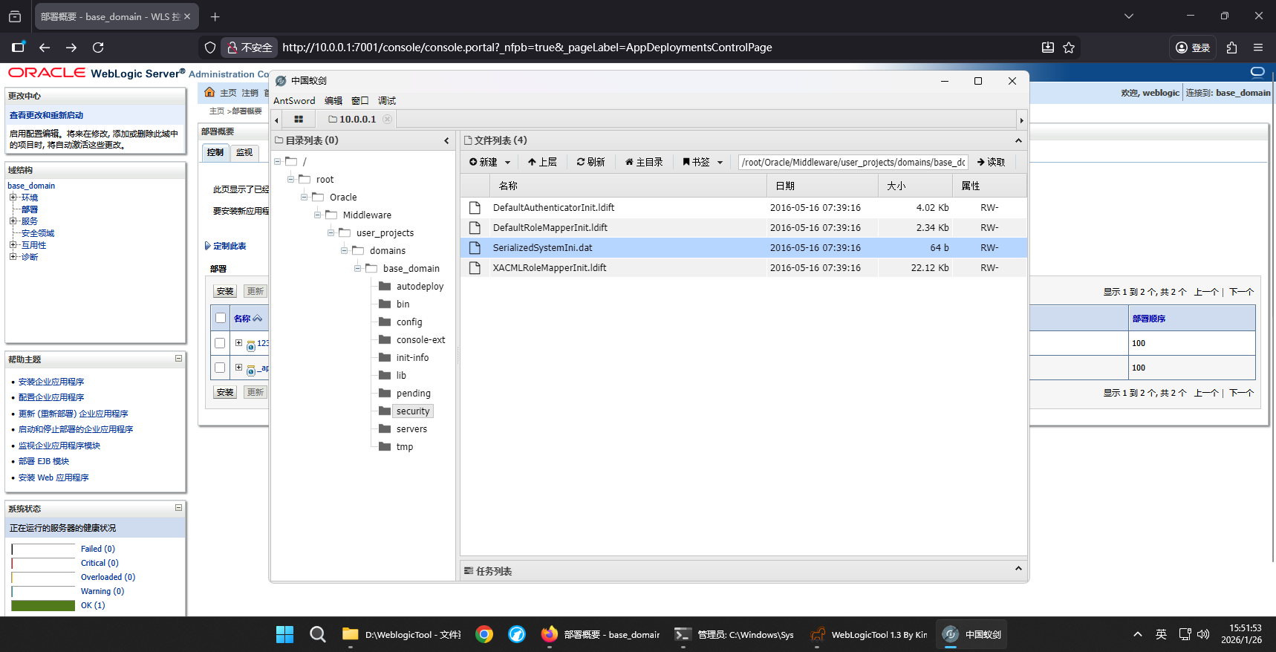Sort files by 大小 column header

pyautogui.click(x=915, y=186)
